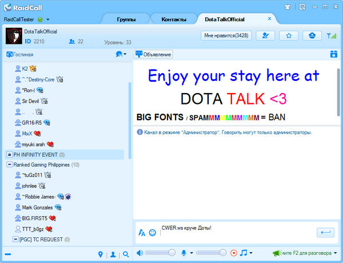Select the DotaTalkOfficial tab
The width and height of the screenshot is (343, 263).
click(x=225, y=19)
